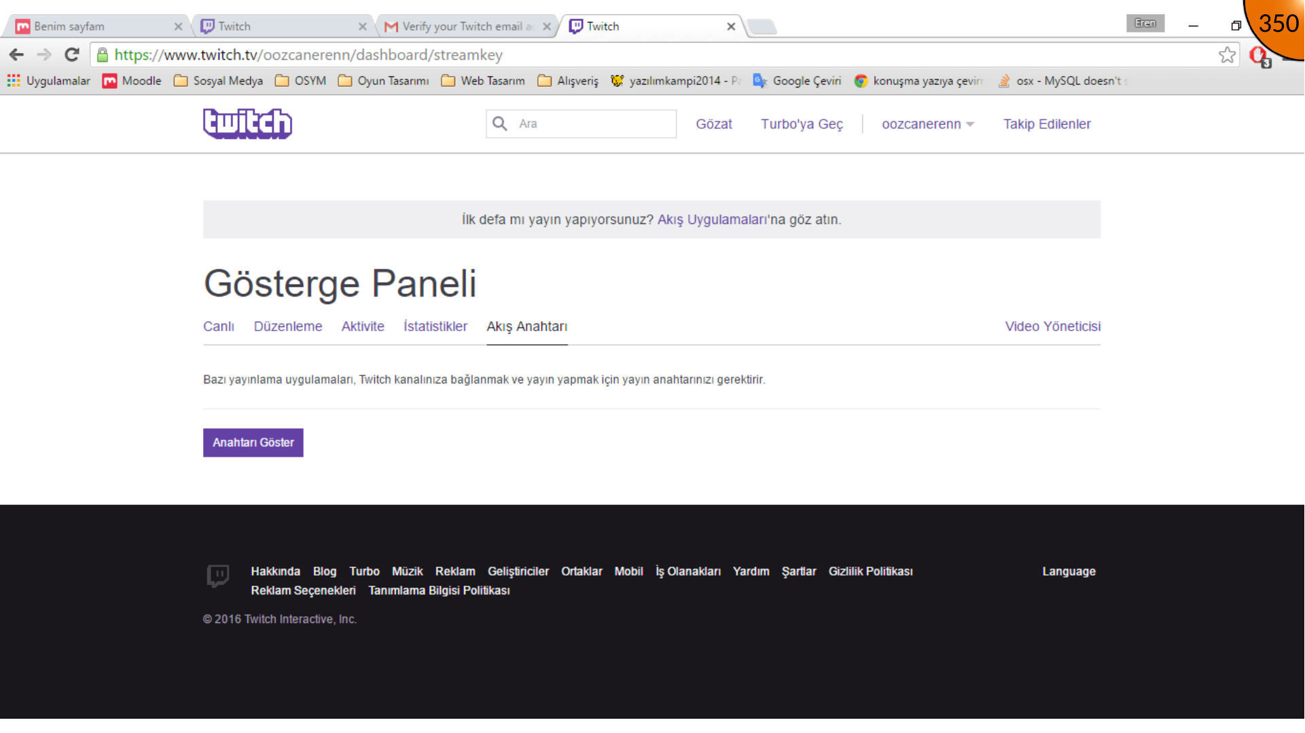Open the Akış Uygulamaları link
This screenshot has width=1305, height=733.
tap(713, 220)
